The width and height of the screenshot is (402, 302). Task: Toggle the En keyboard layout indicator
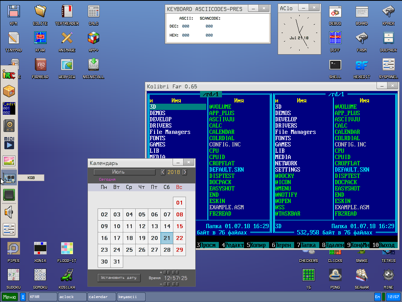[378, 297]
